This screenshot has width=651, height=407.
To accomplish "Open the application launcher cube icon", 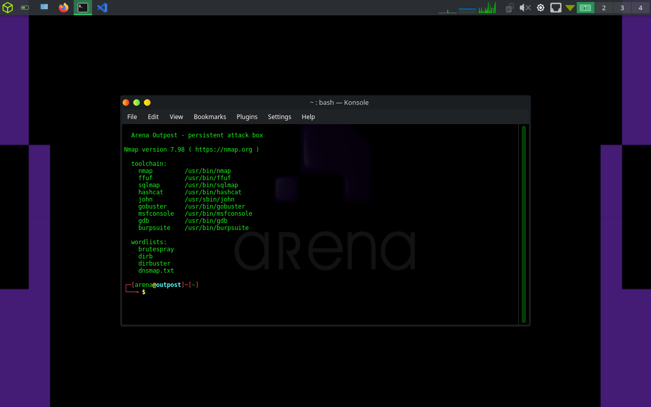I will click(x=8, y=8).
